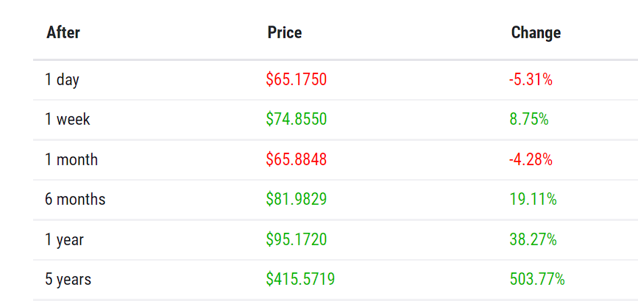Select the "1 month" row label
This screenshot has height=301, width=638.
(x=71, y=160)
